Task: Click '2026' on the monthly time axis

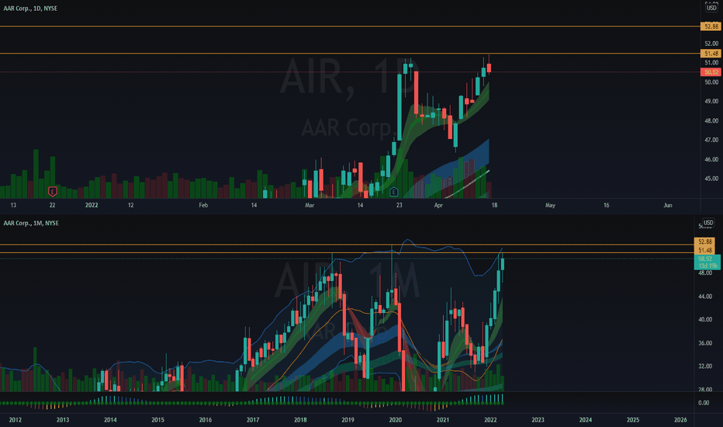Action: pyautogui.click(x=680, y=419)
